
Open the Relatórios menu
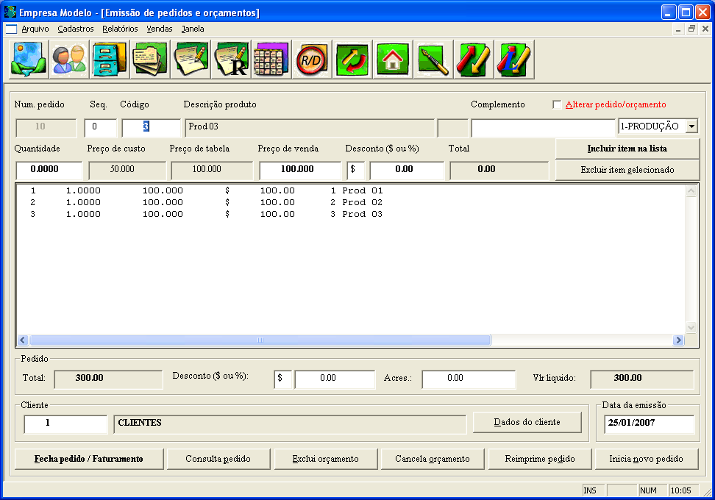coord(120,29)
